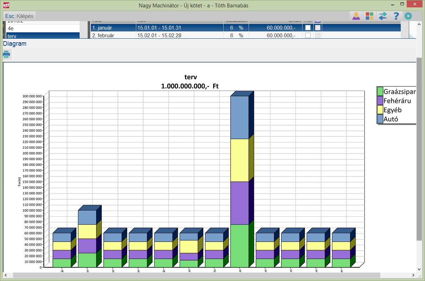Select the '4e' item in left list
Image resolution: width=425 pixels, height=281 pixels.
pos(42,28)
